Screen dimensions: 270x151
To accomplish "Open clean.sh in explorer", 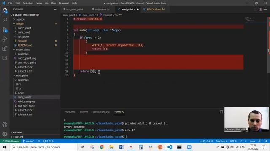I will click(x=22, y=41).
